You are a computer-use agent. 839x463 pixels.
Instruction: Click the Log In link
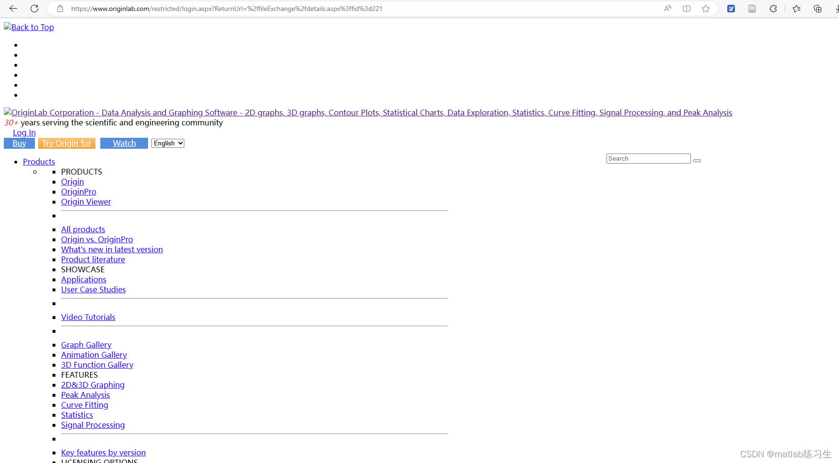[x=24, y=133]
